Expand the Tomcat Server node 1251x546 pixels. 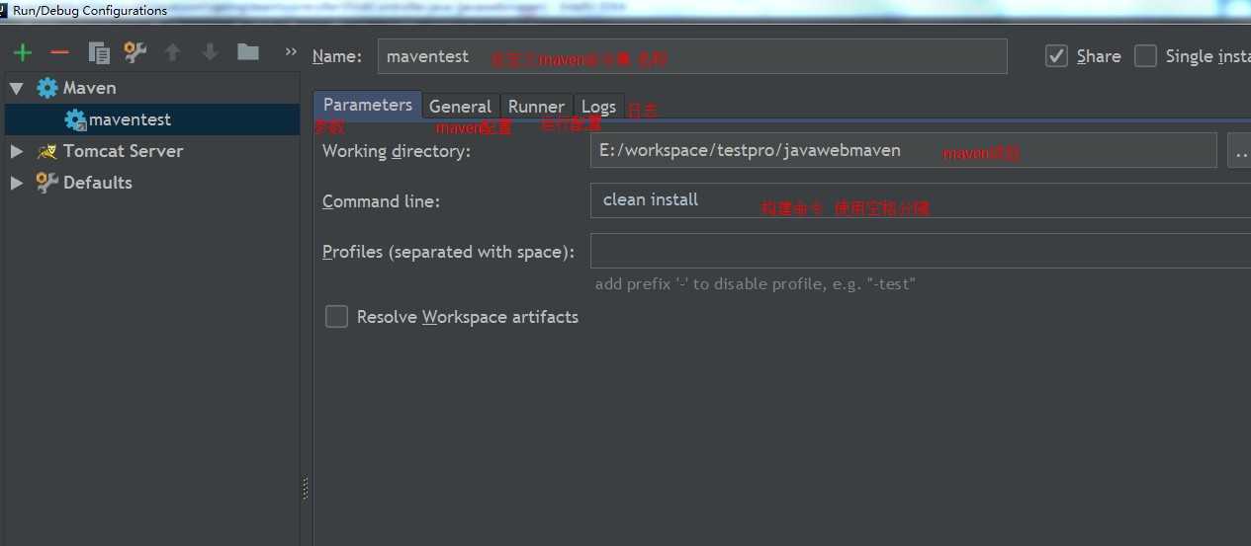tap(17, 151)
